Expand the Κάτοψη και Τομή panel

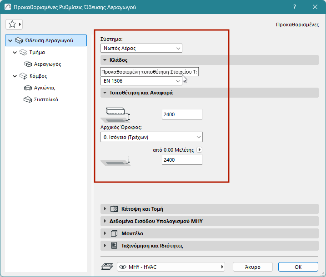point(105,209)
